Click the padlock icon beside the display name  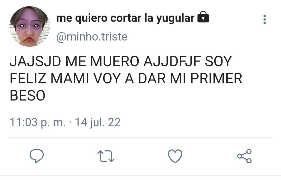[x=203, y=17]
